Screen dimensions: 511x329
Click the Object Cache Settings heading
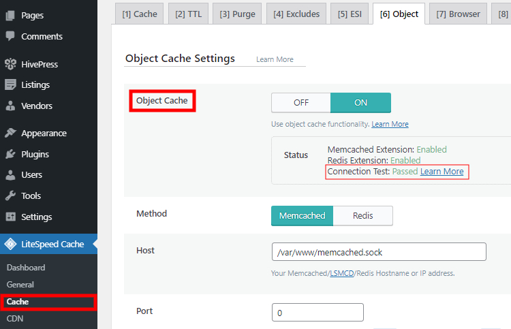coord(180,59)
